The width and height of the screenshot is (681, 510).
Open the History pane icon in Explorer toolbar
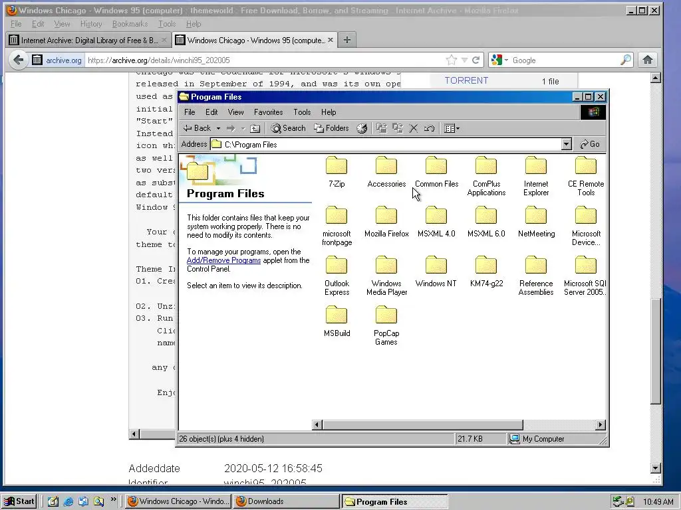coord(362,128)
